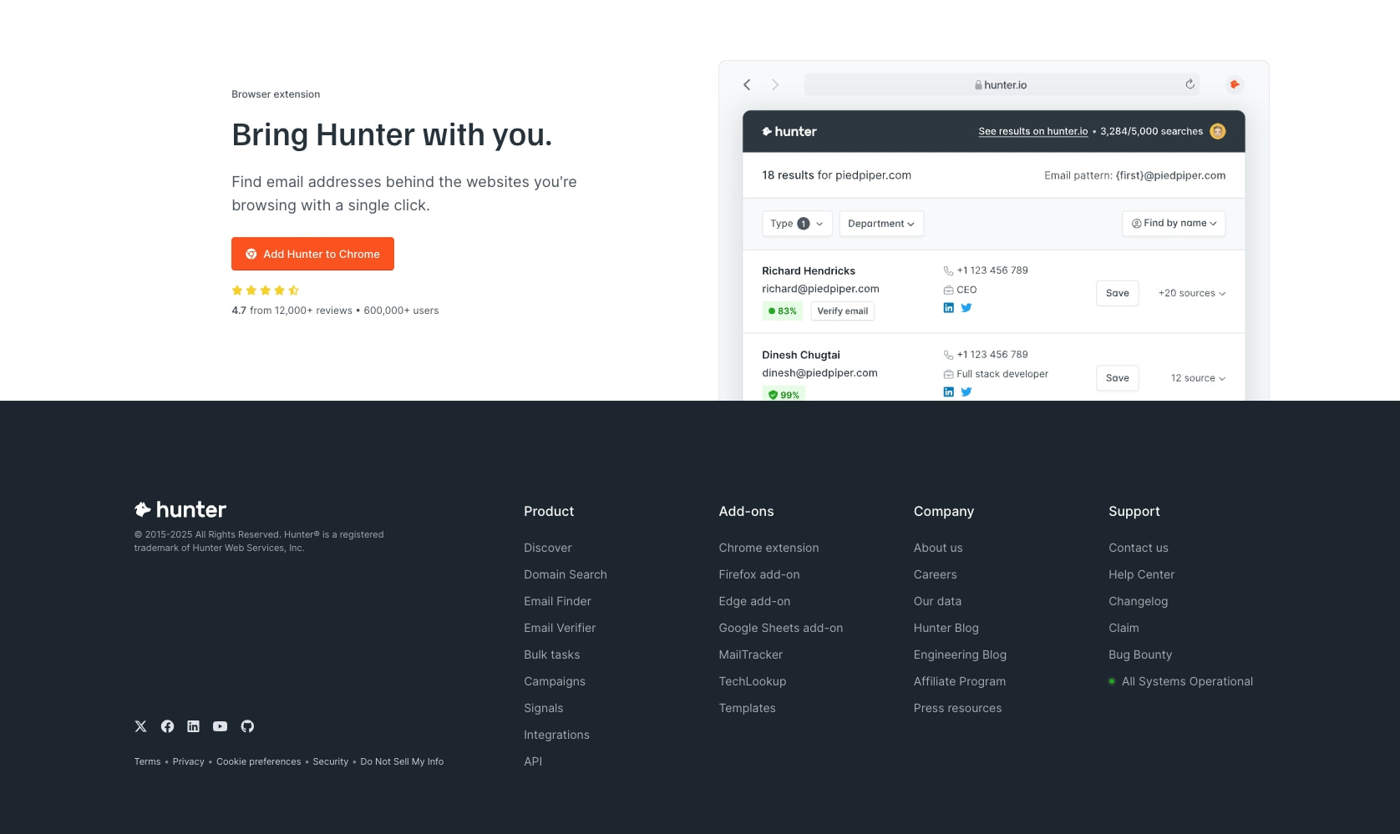The width and height of the screenshot is (1400, 834).
Task: Click the orange Hunter extension icon
Action: 1235,84
